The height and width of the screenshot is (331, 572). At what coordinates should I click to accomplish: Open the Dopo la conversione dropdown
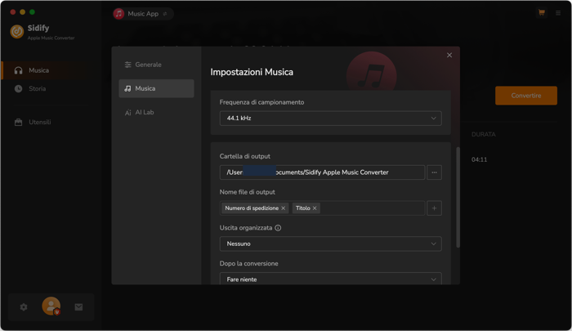tap(330, 279)
